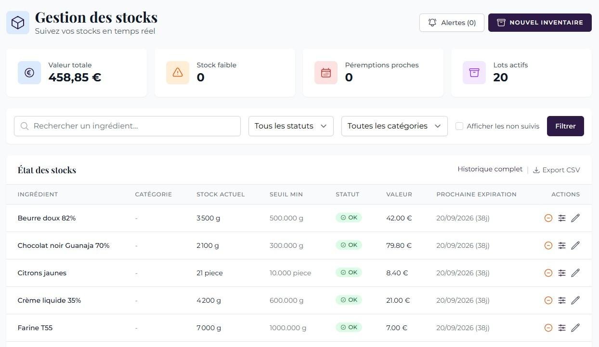Click the 458,85 € total value
The image size is (599, 347).
coord(75,77)
